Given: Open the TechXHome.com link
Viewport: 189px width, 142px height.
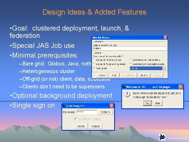Looking at the screenshot, I should (x=177, y=138).
